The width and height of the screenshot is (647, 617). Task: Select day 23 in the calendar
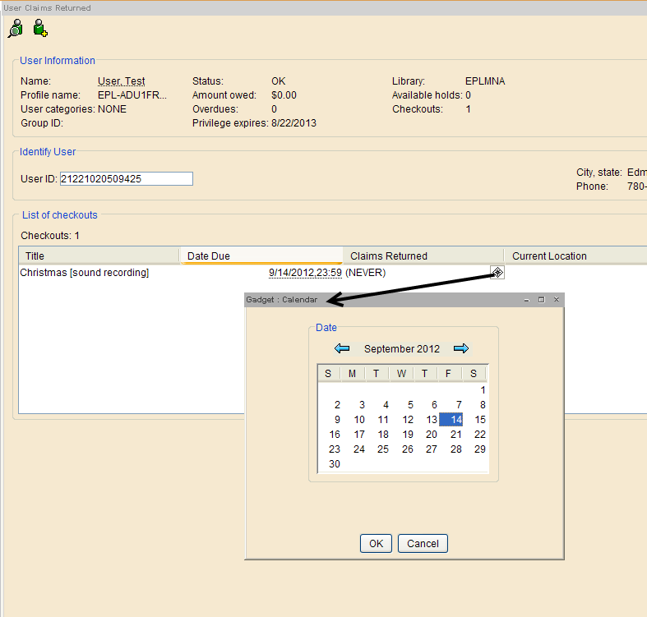pyautogui.click(x=330, y=449)
